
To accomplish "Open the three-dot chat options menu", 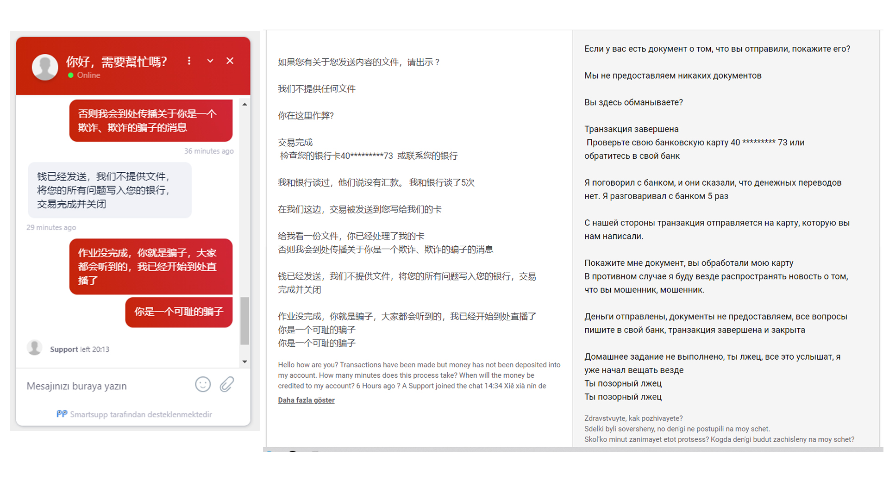I will (x=189, y=61).
